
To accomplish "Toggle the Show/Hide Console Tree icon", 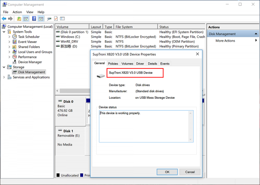I will pos(26,19).
